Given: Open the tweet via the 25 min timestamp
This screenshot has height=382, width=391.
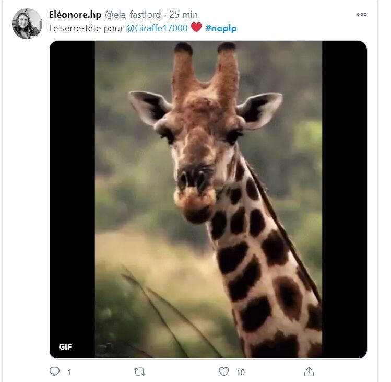Looking at the screenshot, I should click(184, 15).
